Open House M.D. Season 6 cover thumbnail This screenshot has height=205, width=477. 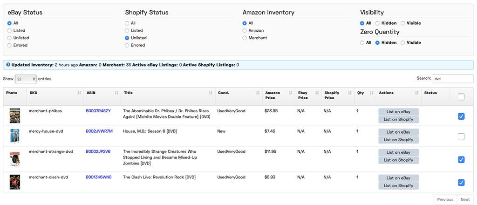(x=15, y=136)
